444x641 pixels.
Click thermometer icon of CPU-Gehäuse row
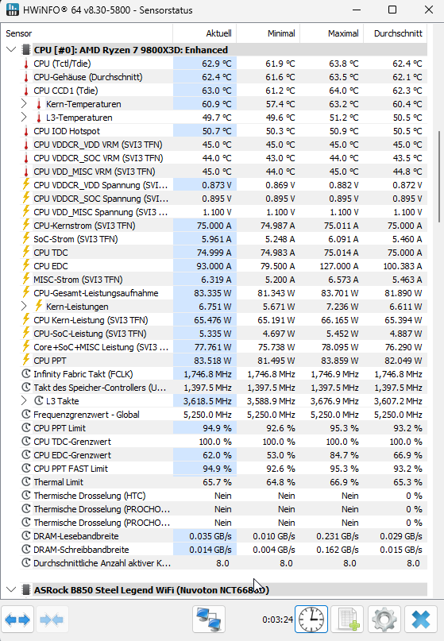(x=26, y=77)
